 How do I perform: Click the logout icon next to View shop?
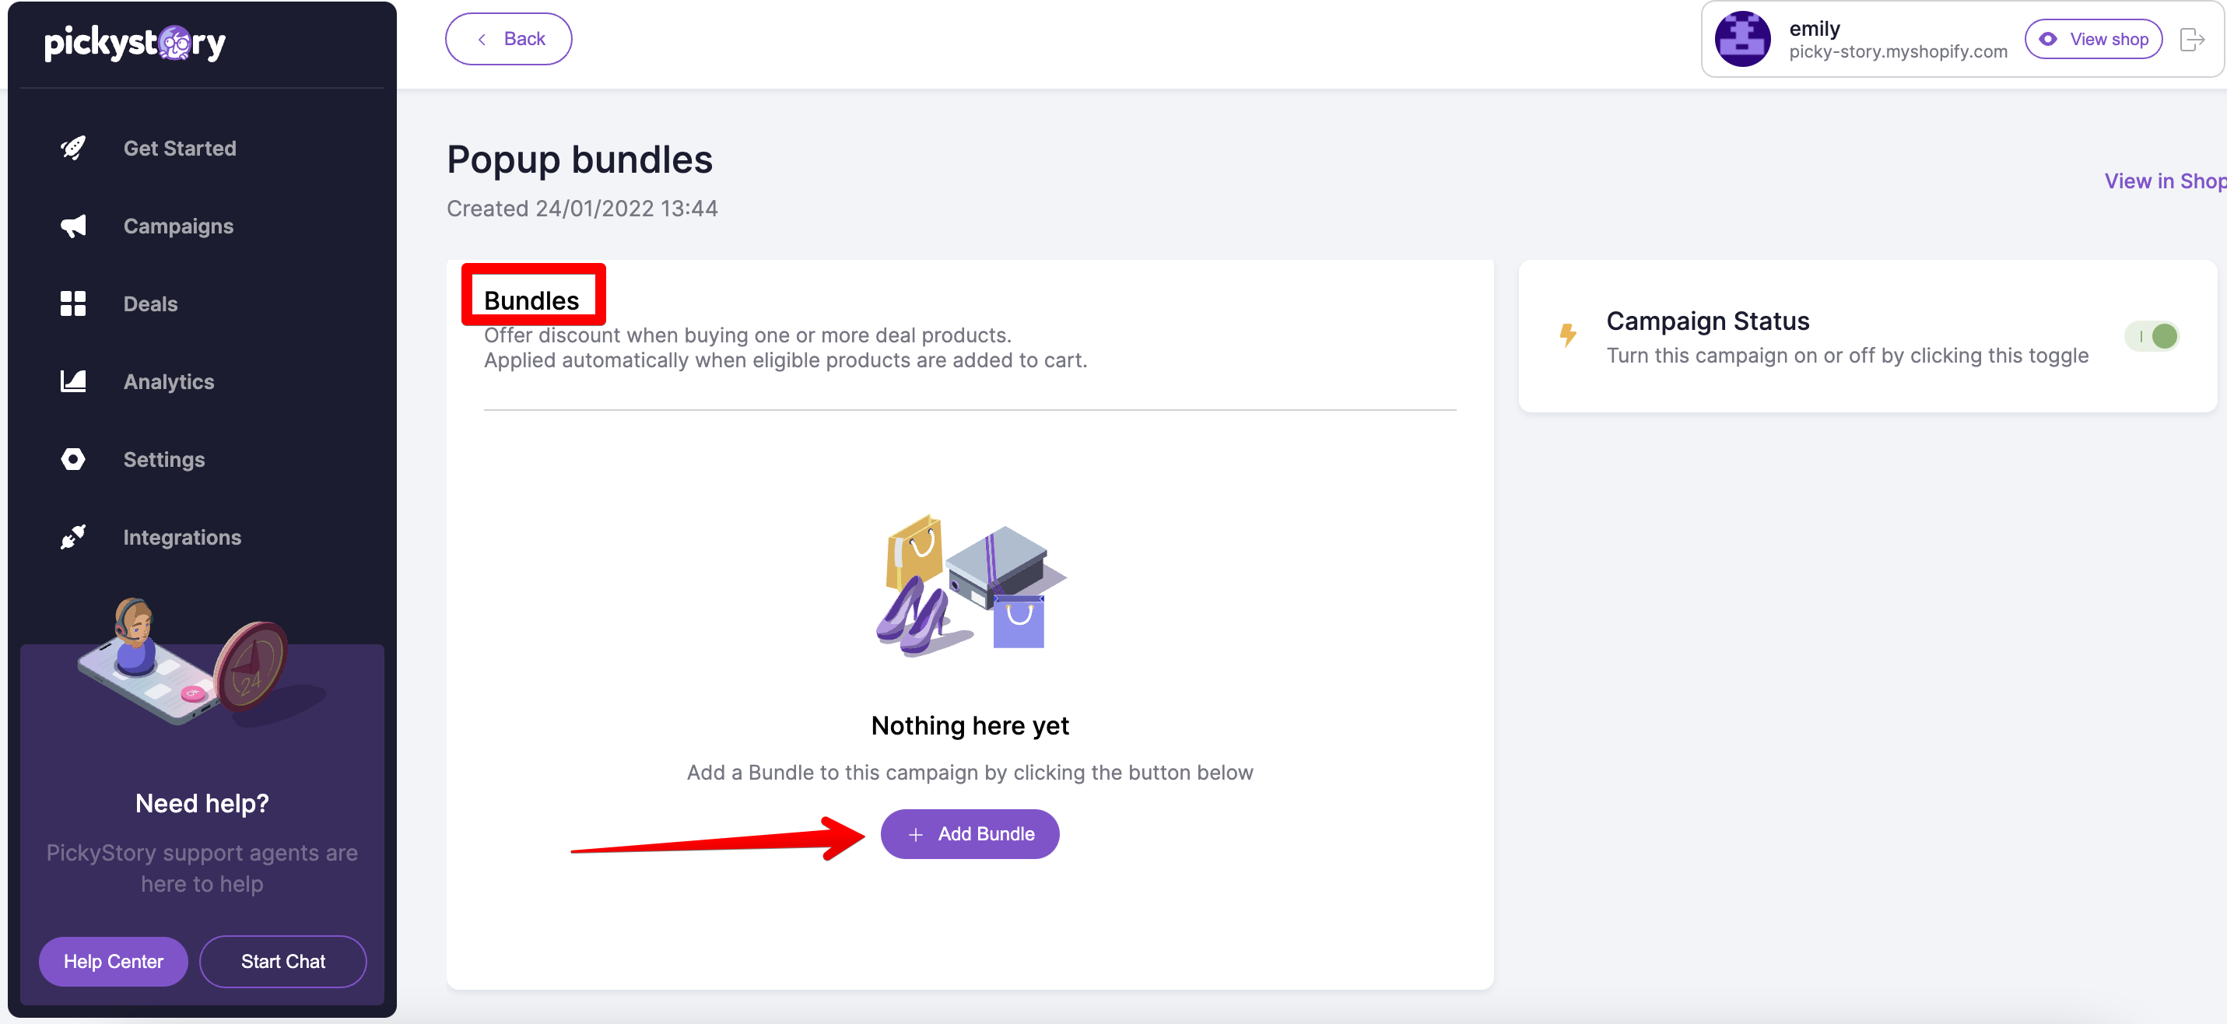click(2191, 39)
